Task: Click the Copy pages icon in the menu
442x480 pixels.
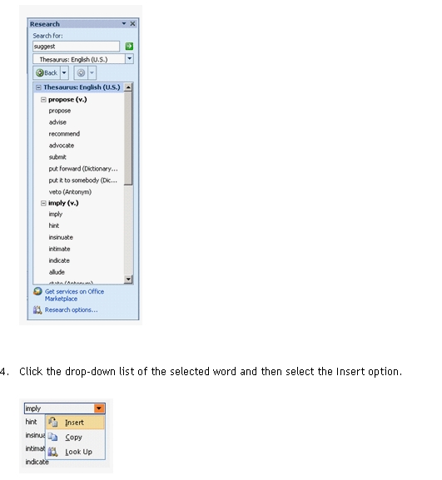Action: [52, 437]
